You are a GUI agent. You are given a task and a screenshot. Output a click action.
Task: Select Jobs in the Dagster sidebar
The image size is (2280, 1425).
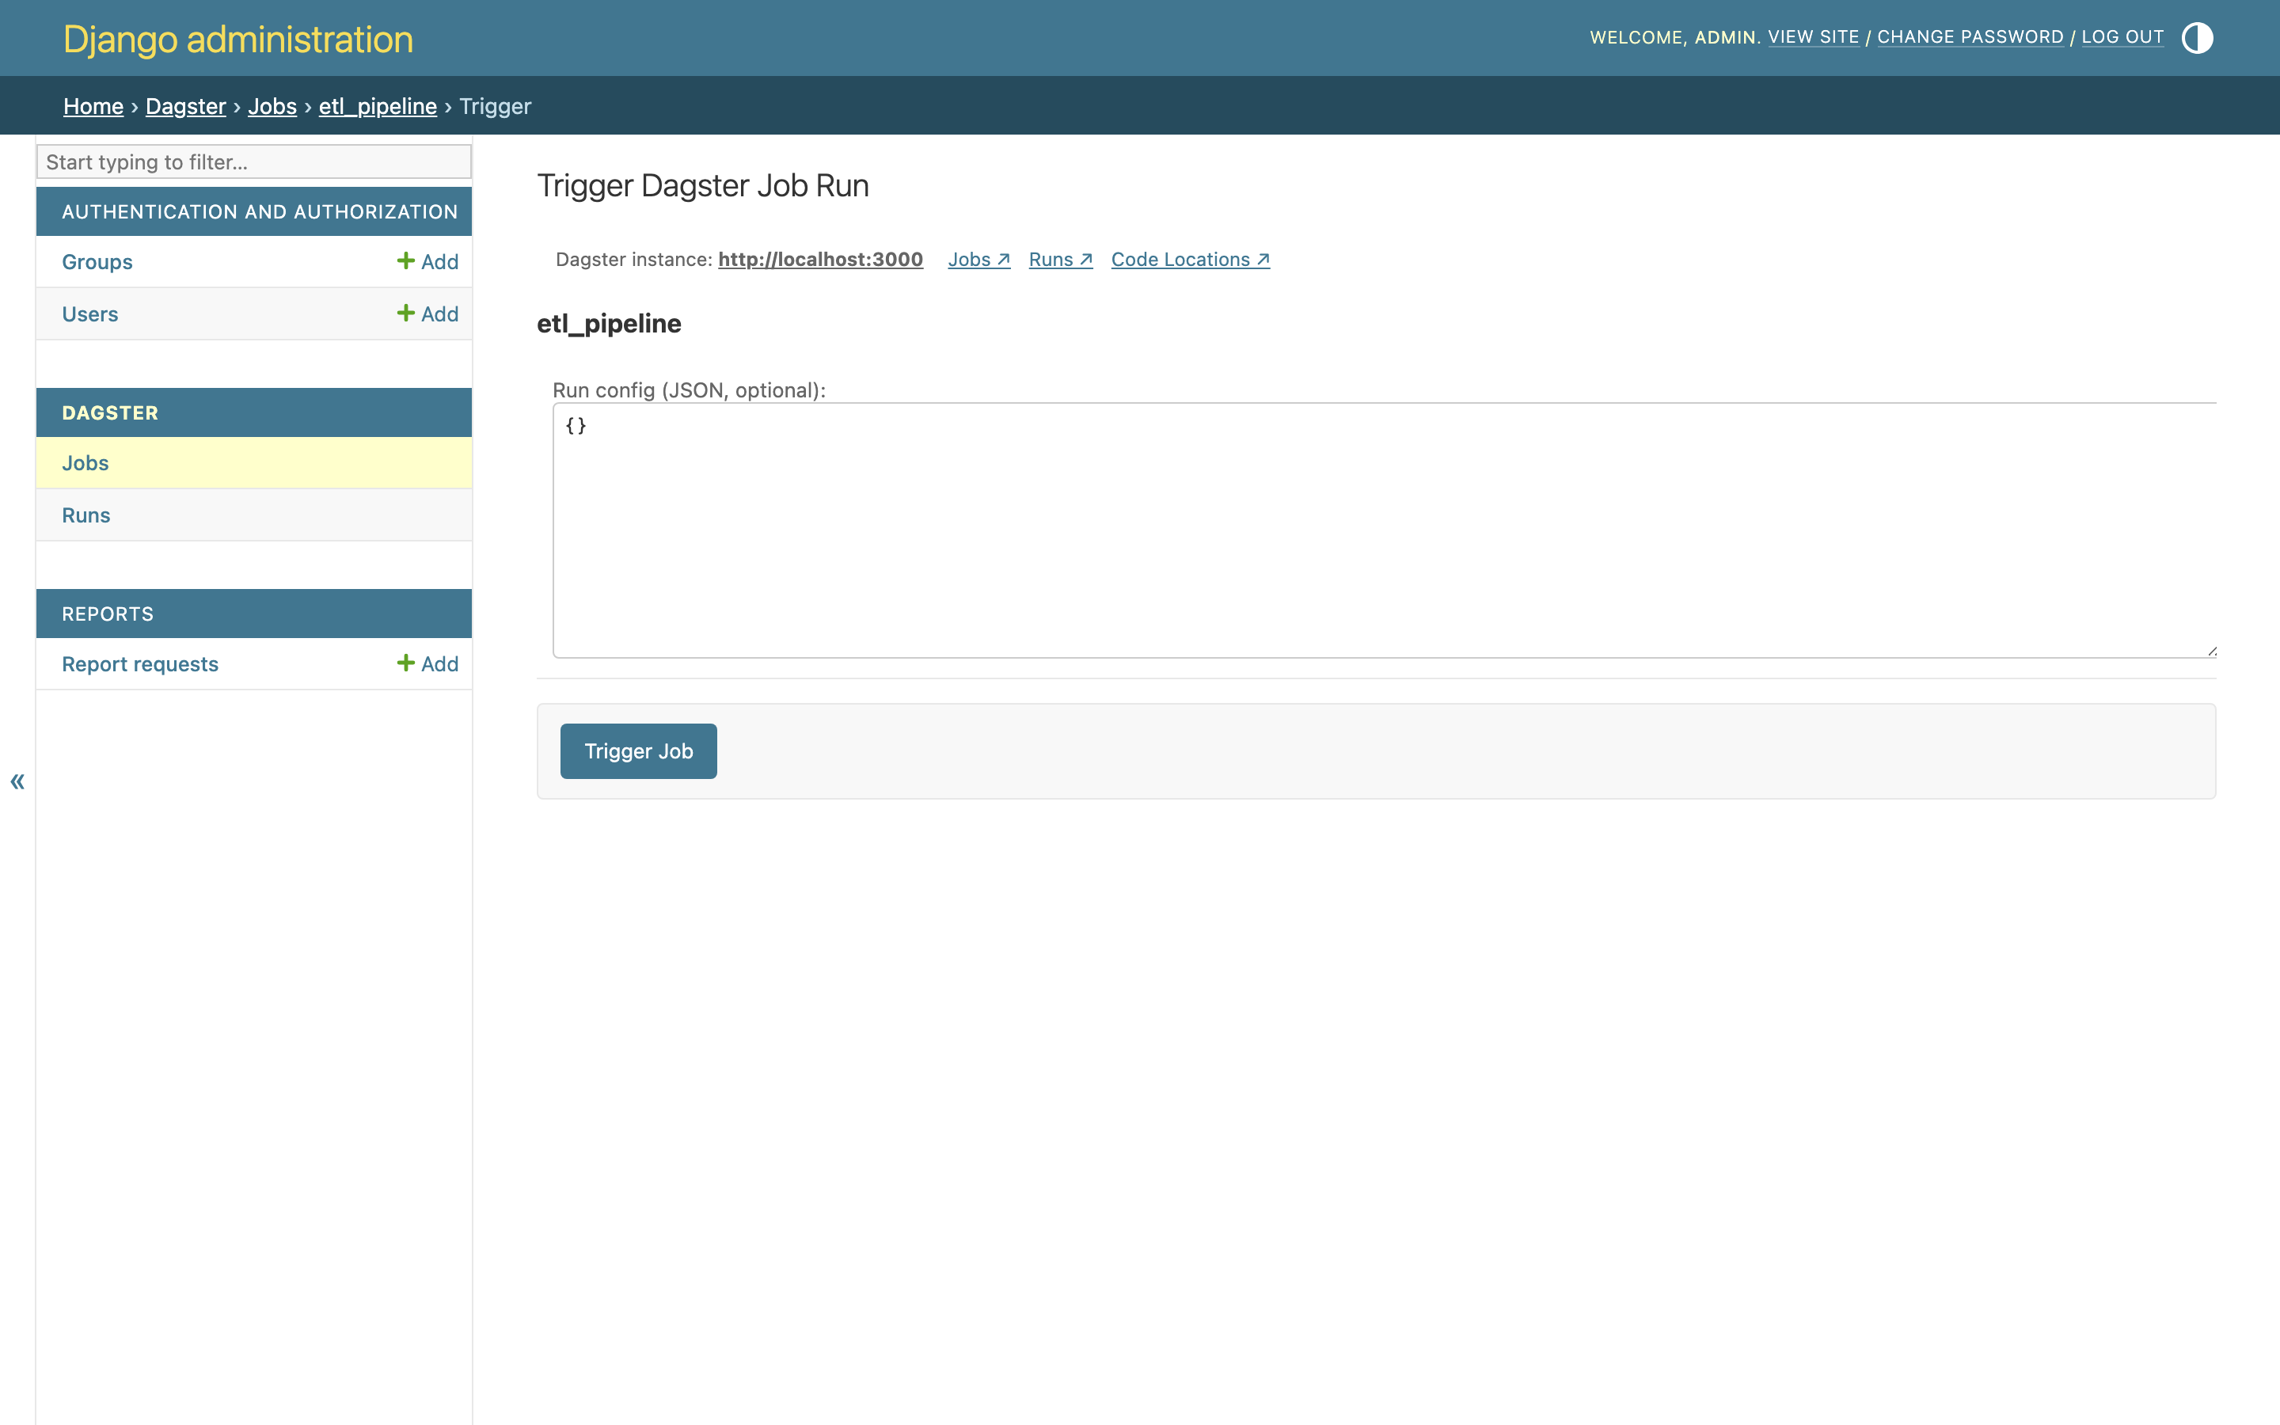point(85,463)
